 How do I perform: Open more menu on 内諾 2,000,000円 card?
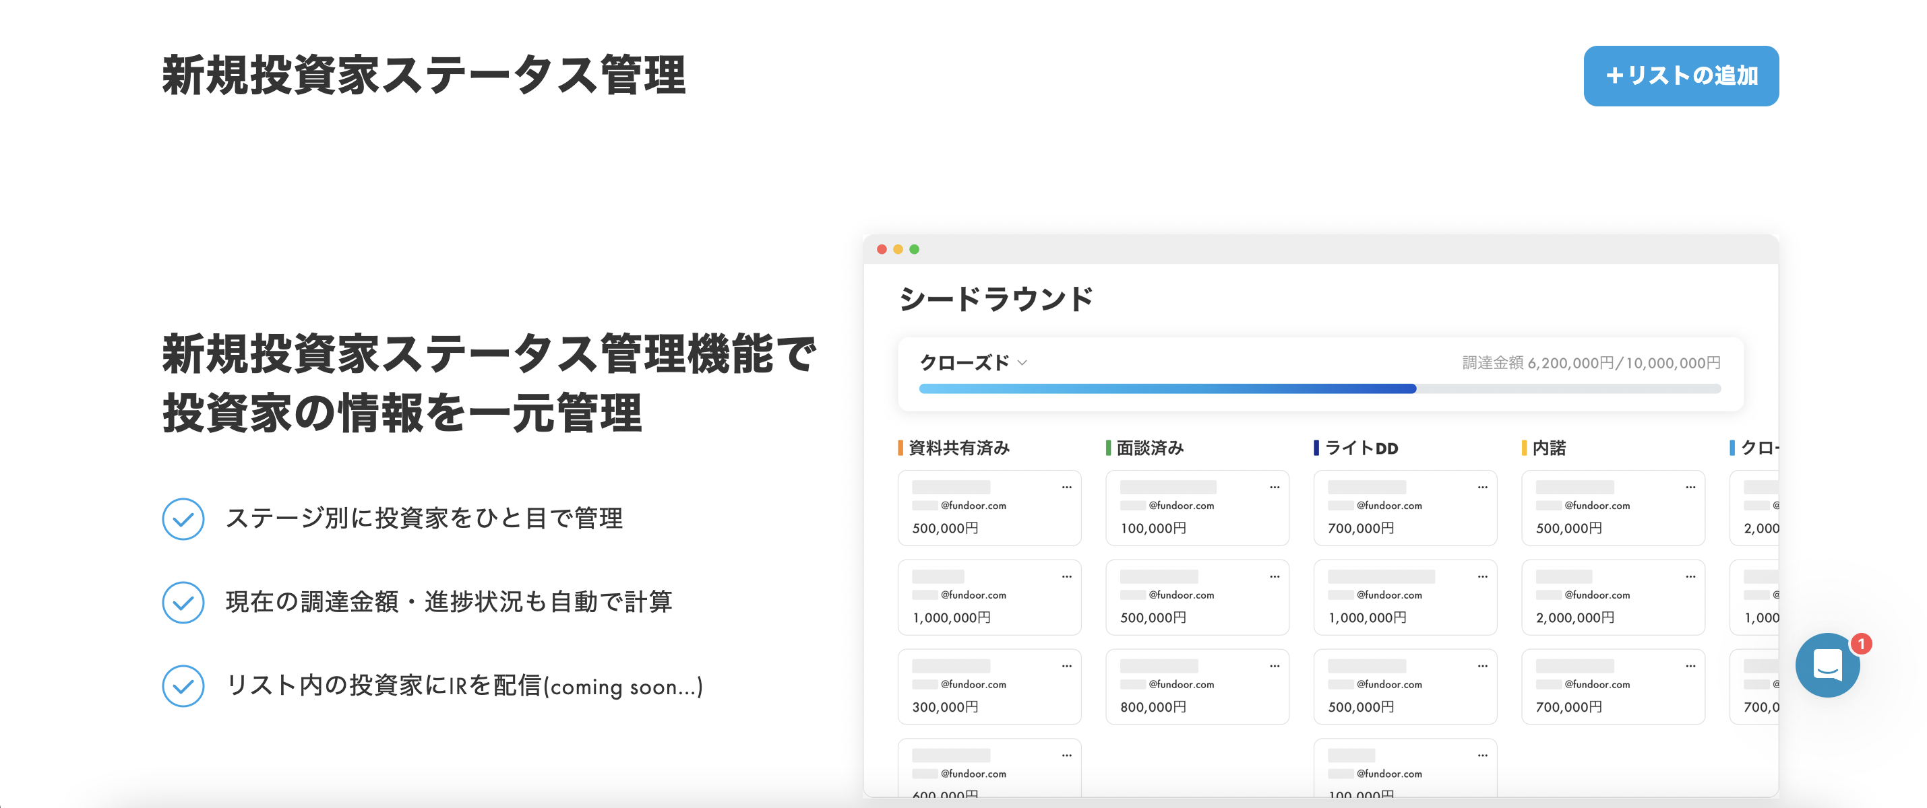tap(1690, 577)
